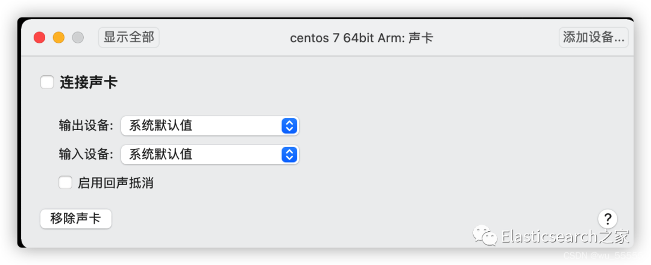
Task: Click the 输入设备: label
Action: 86,154
